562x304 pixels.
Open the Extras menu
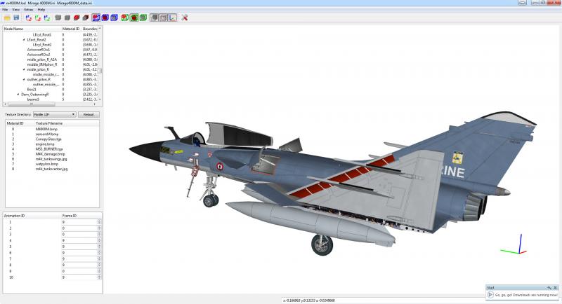28,10
